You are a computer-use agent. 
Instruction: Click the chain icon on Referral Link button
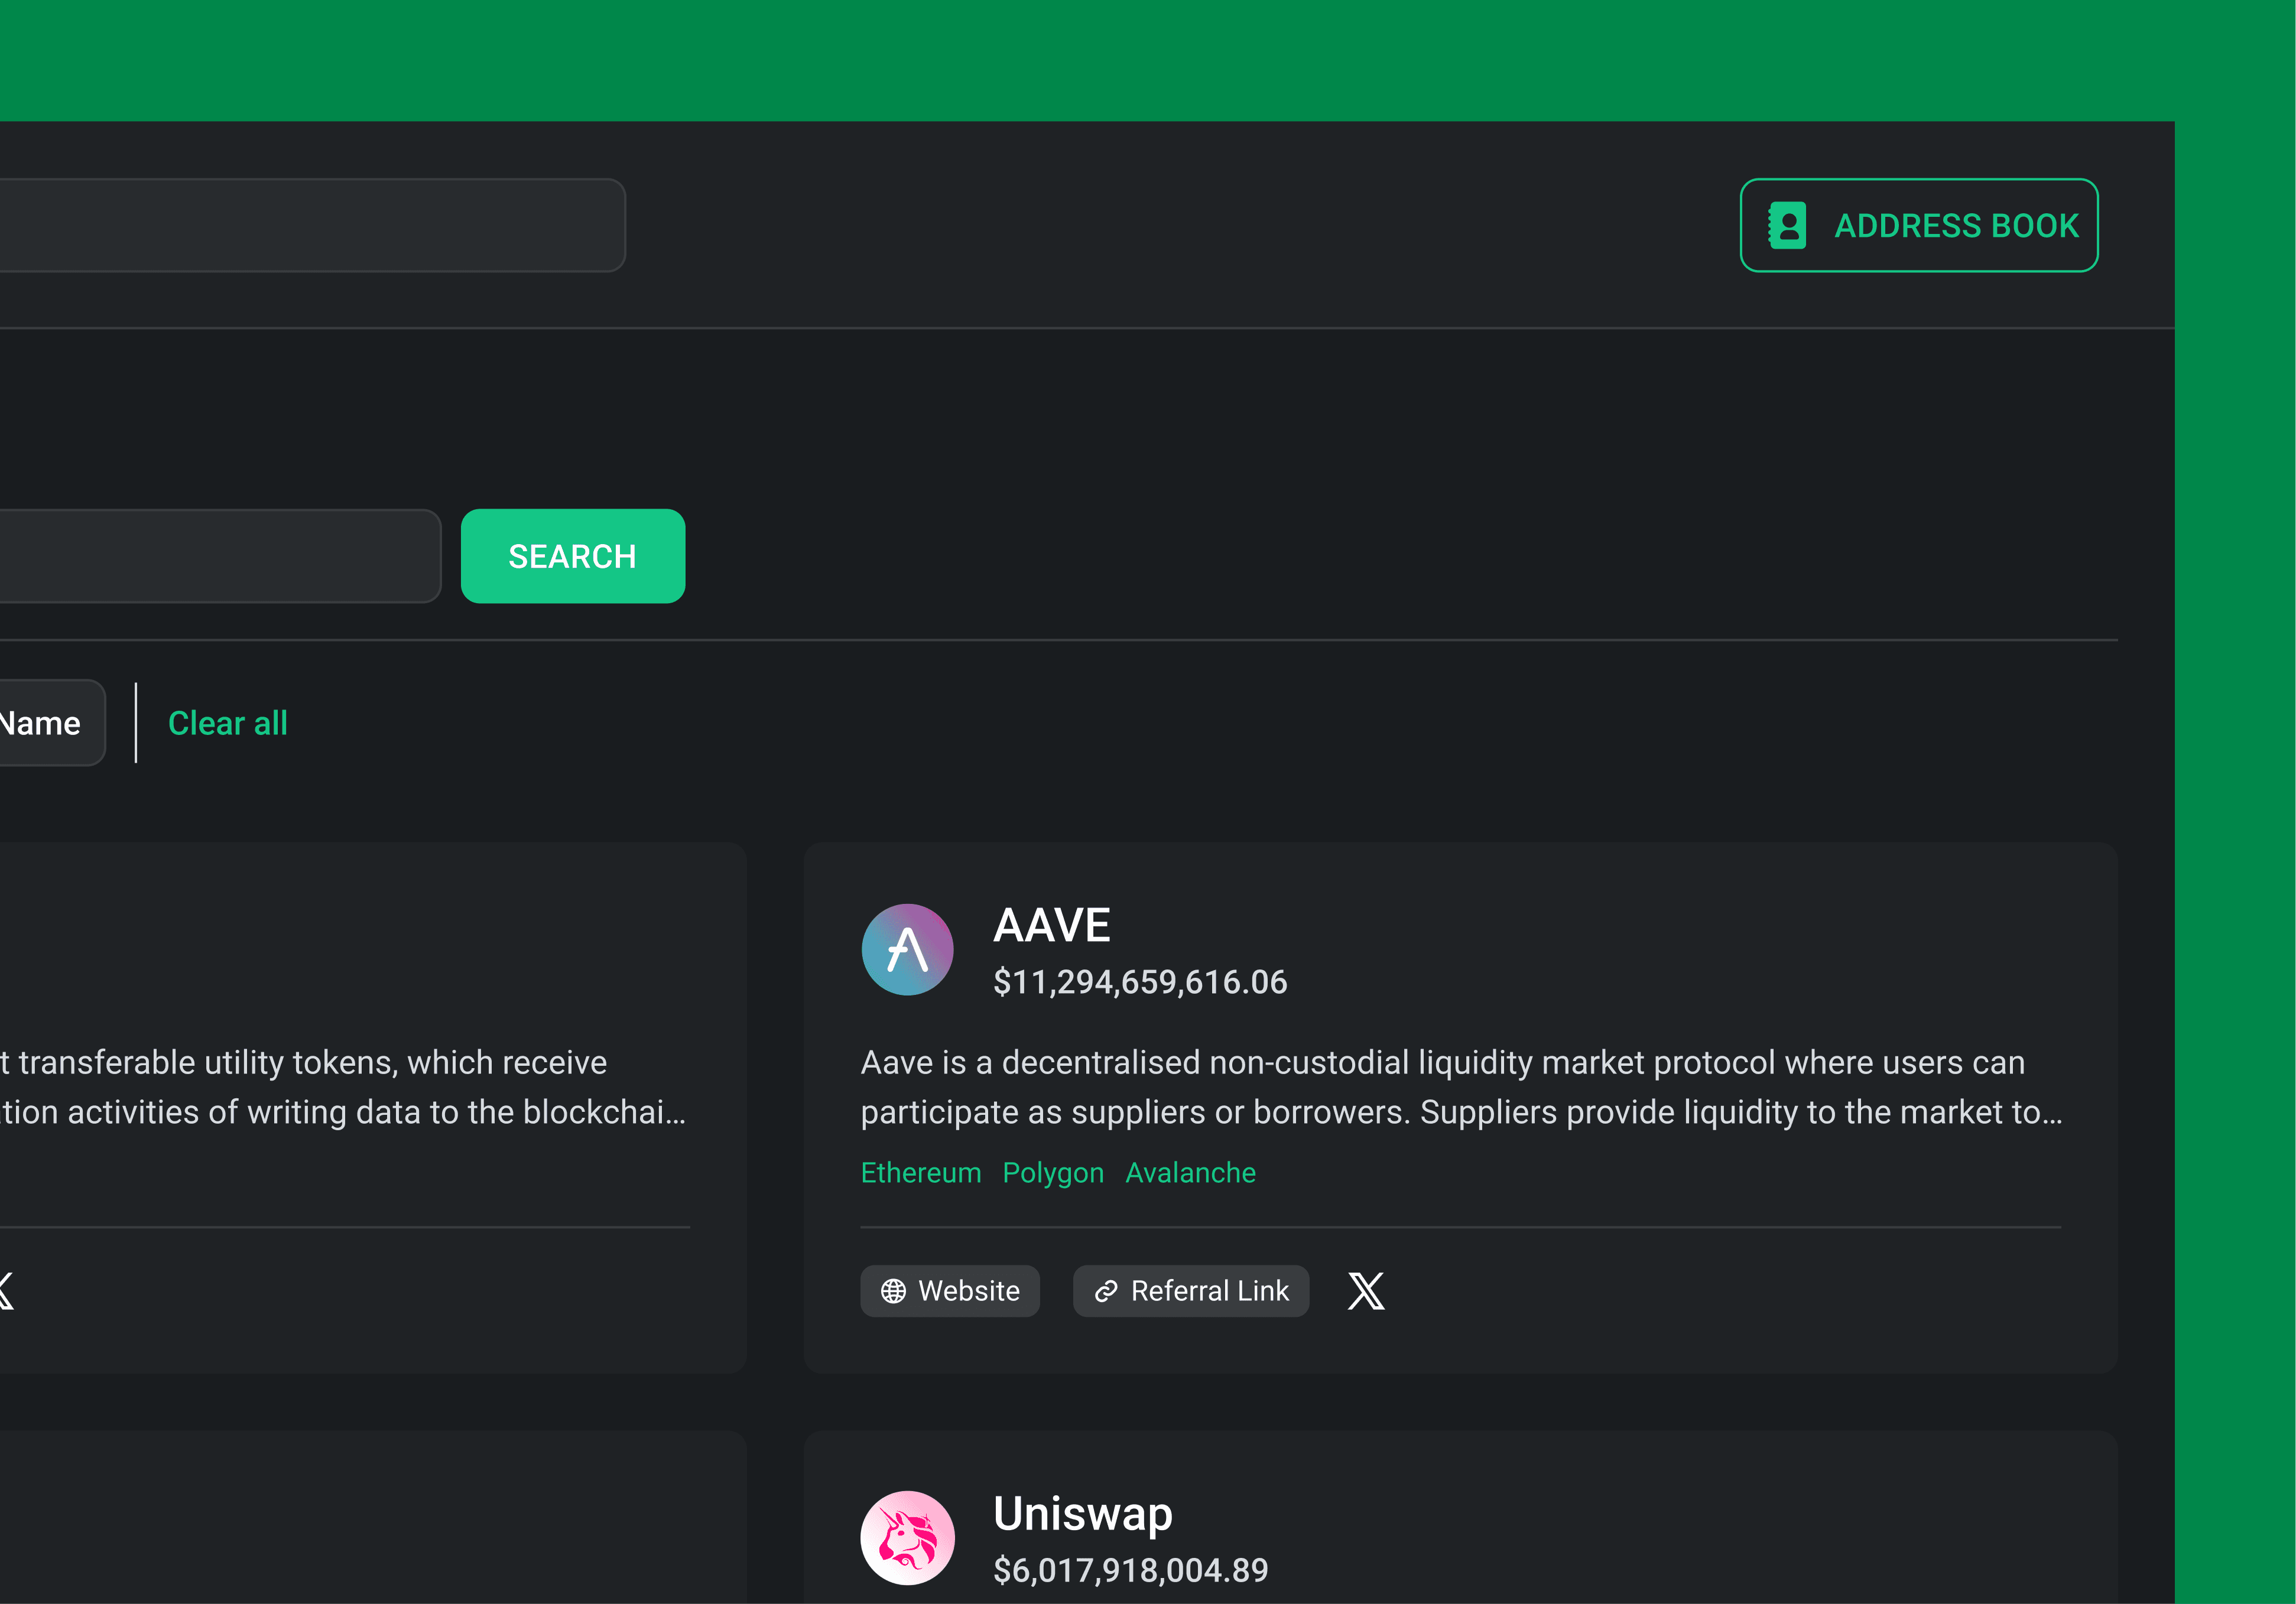(x=1106, y=1291)
